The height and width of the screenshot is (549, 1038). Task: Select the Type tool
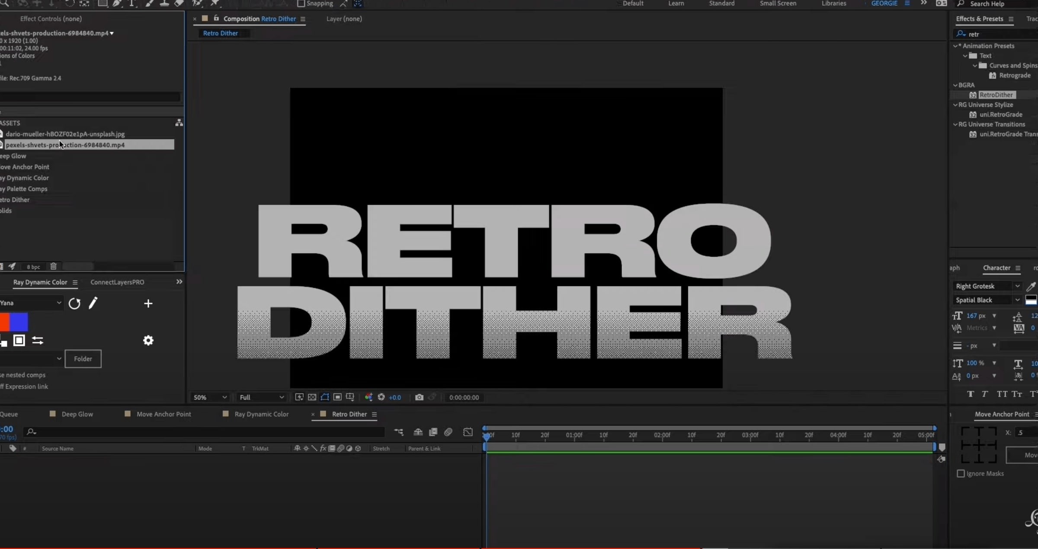coord(132,3)
